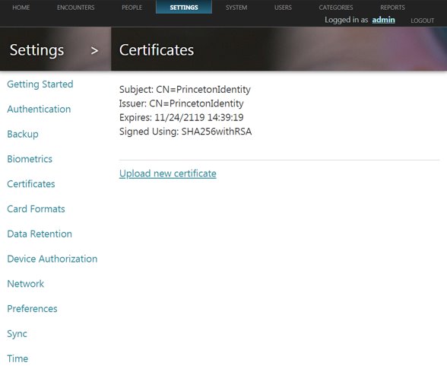Click Upload new certificate link
Image resolution: width=447 pixels, height=369 pixels.
click(167, 173)
